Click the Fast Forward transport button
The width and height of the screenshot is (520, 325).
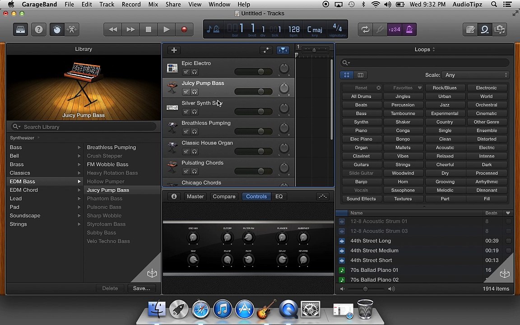(x=130, y=29)
